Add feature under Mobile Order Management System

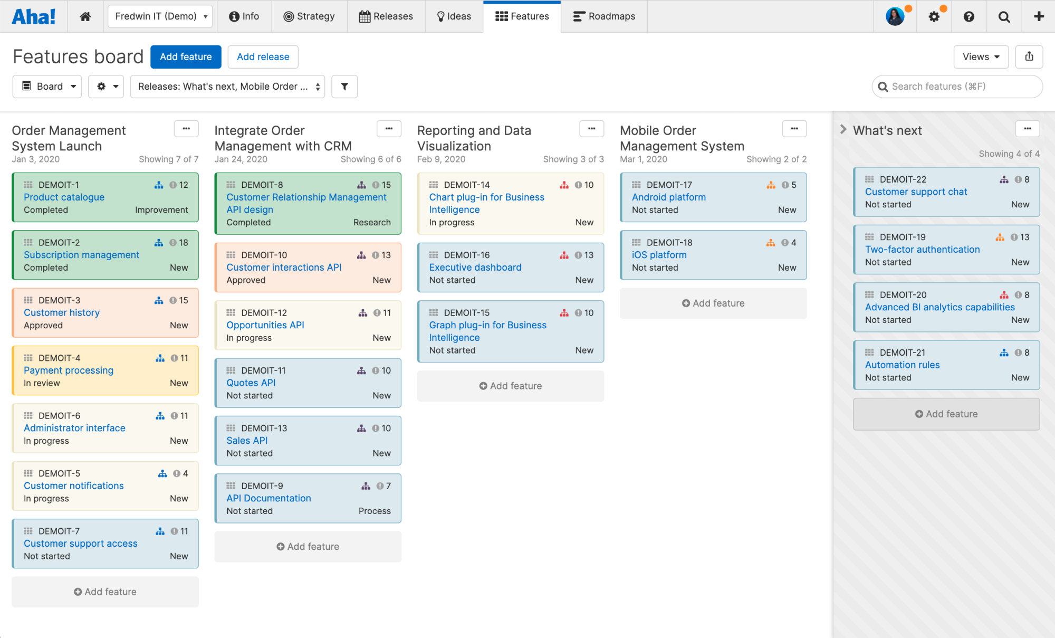713,303
